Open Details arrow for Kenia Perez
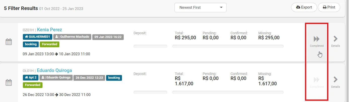The height and width of the screenshot is (102, 349). [x=335, y=41]
